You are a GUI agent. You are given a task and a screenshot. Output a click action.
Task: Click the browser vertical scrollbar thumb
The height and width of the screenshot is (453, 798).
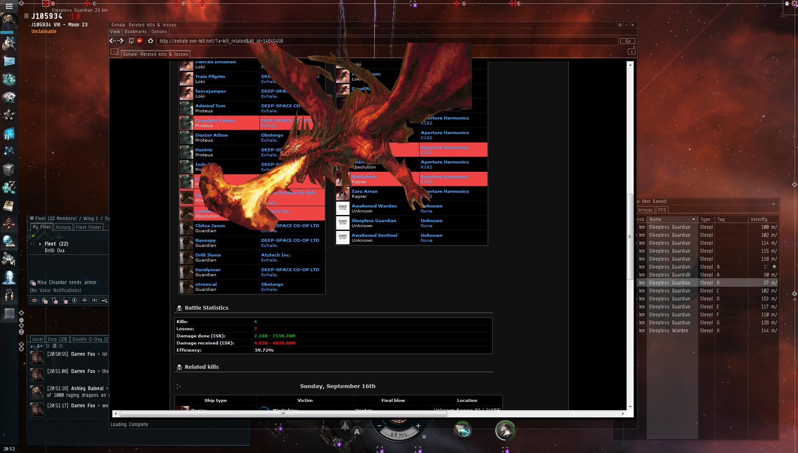(x=630, y=237)
